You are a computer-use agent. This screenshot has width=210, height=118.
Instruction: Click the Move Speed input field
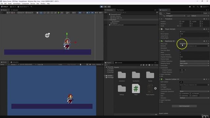click(194, 34)
